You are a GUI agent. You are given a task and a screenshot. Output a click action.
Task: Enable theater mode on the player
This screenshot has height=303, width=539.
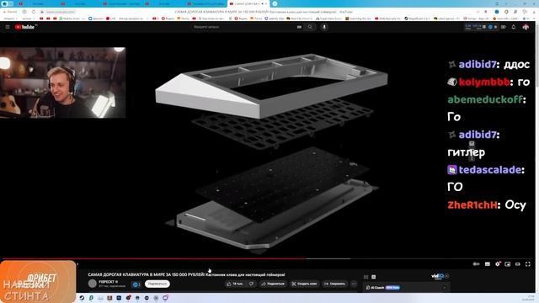pos(518,263)
